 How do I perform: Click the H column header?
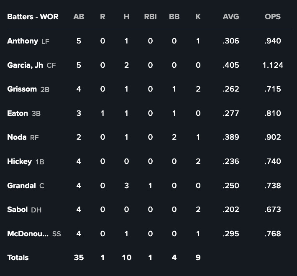[126, 17]
